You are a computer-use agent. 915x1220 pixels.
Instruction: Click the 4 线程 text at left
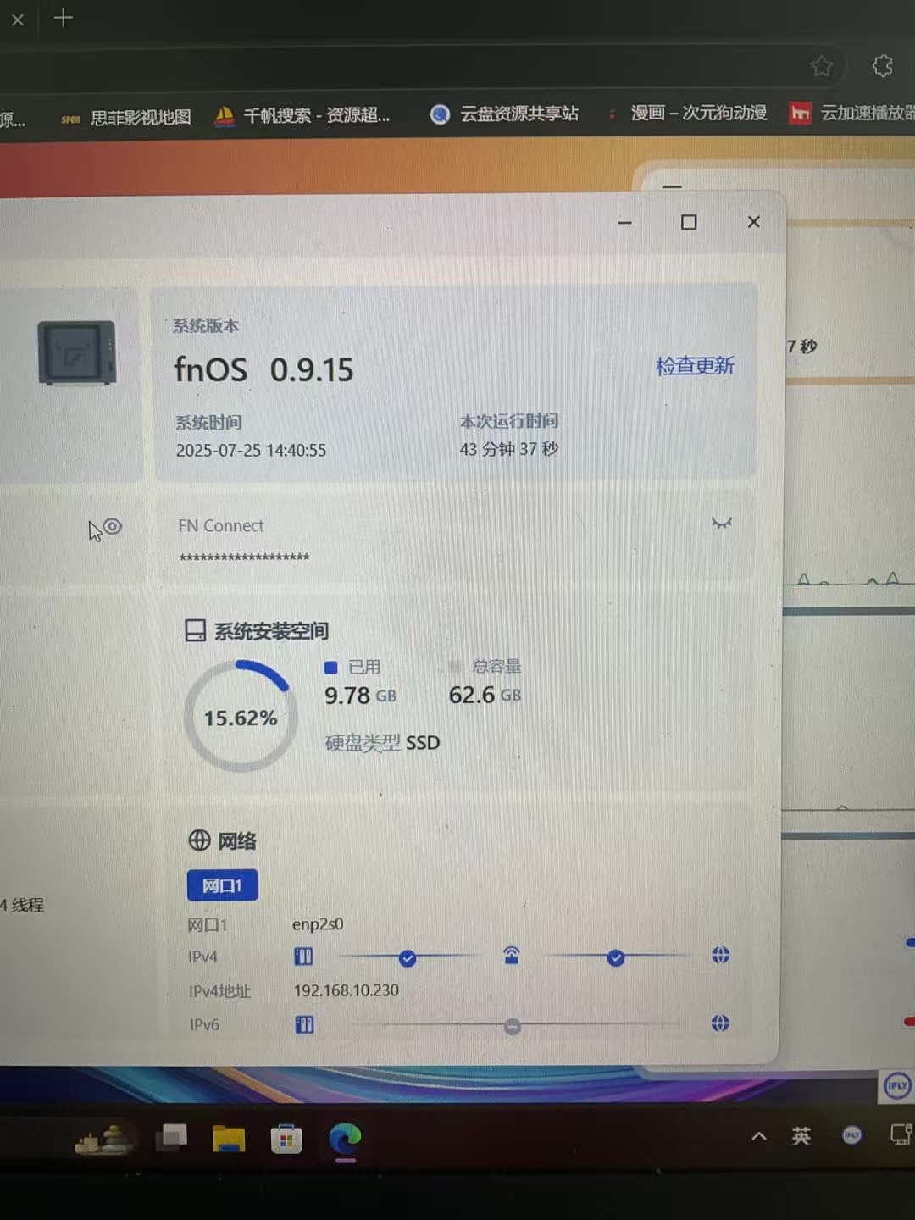click(x=22, y=905)
